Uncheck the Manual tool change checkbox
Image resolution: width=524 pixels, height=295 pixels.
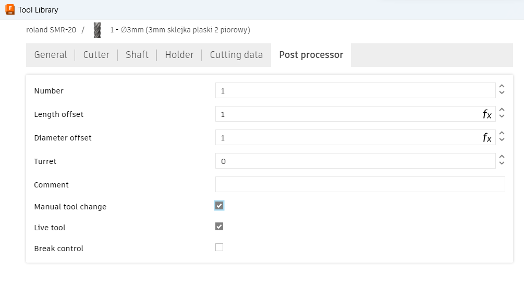coord(219,206)
